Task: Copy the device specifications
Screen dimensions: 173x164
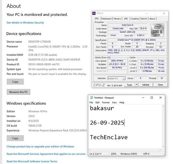Action: click(x=15, y=82)
